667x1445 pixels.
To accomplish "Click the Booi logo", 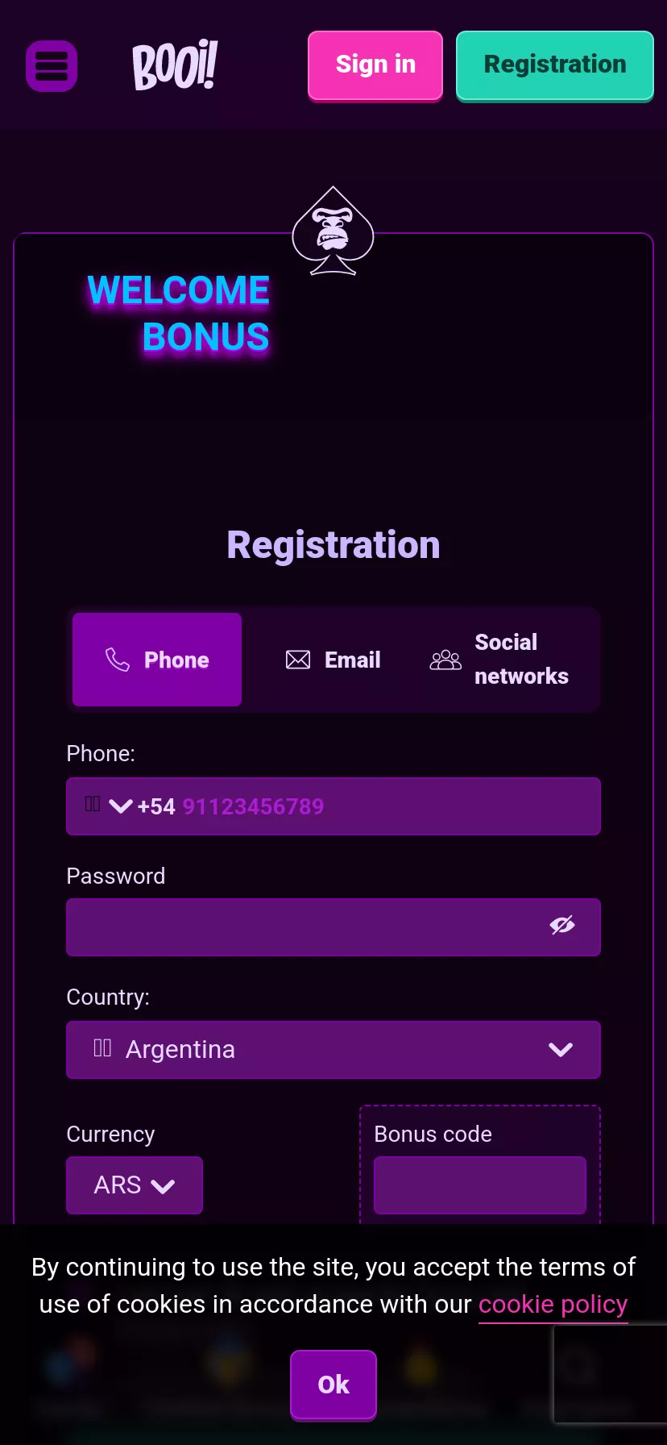I will 175,65.
